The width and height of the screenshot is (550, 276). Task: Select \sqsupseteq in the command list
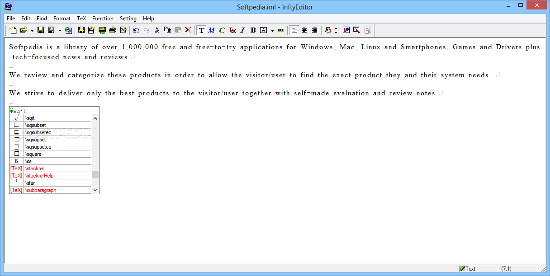tap(51, 147)
